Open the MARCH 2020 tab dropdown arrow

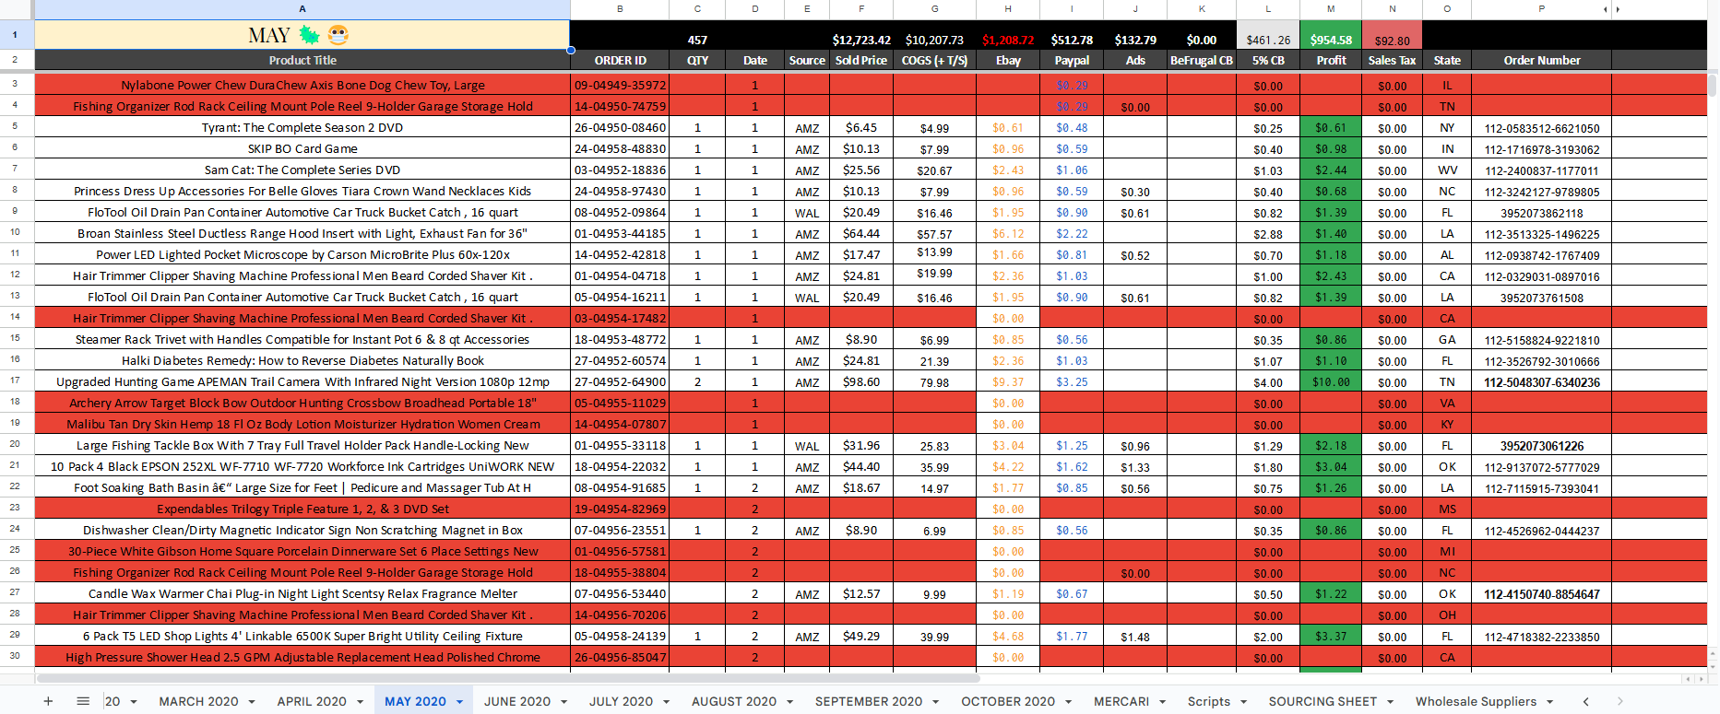pos(252,702)
